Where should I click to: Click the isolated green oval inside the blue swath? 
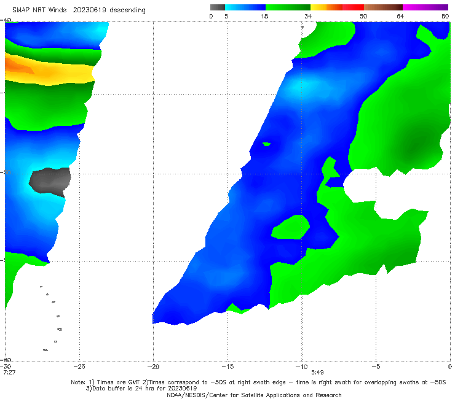point(290,227)
